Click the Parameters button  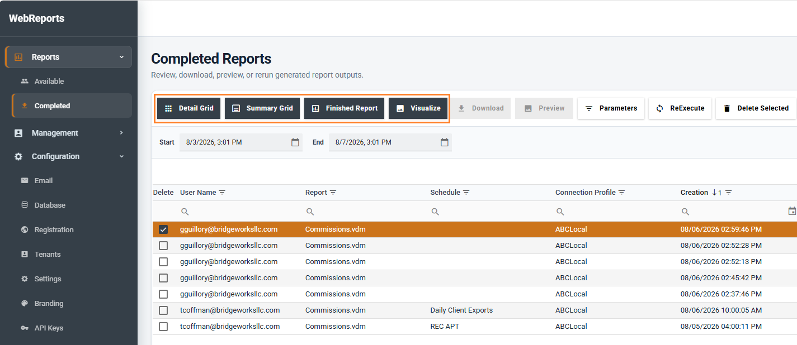[611, 108]
